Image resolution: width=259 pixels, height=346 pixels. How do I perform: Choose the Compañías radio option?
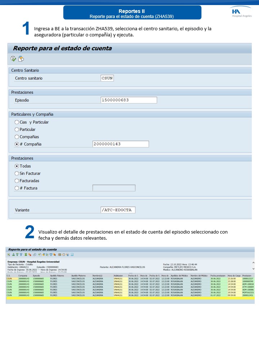17,137
